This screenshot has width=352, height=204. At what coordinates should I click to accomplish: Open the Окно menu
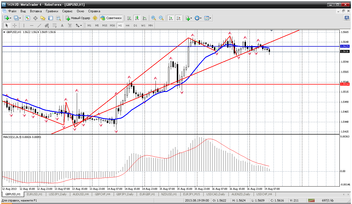coord(80,11)
